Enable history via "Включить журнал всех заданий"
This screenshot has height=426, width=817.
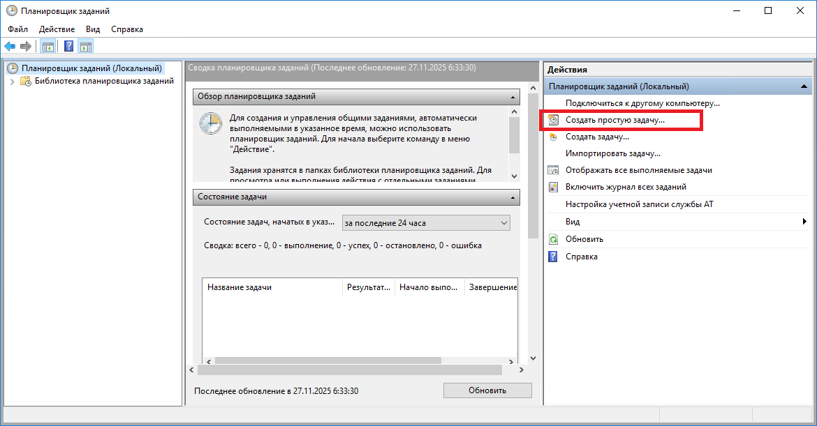click(626, 187)
